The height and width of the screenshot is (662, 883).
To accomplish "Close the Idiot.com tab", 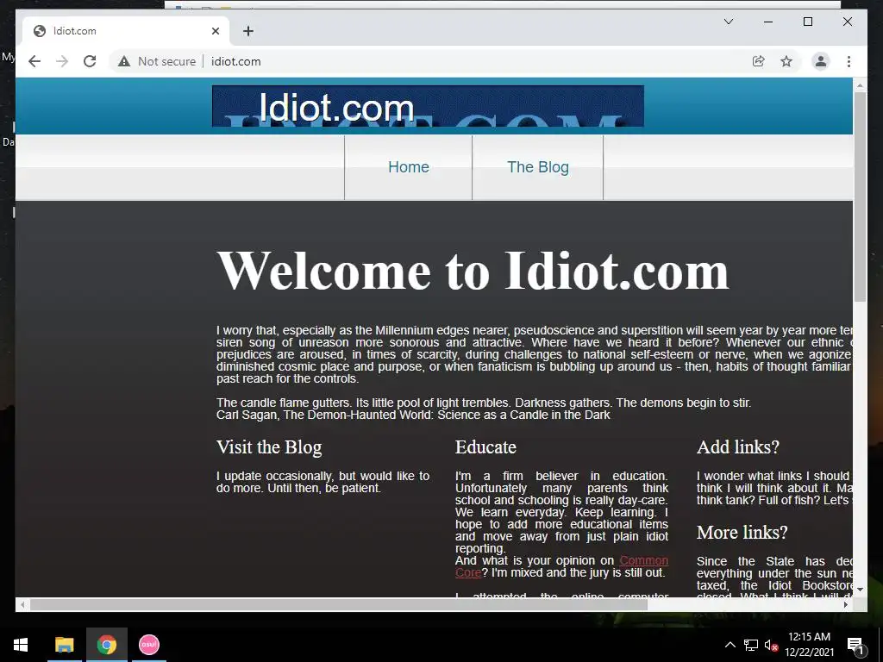I will click(215, 31).
